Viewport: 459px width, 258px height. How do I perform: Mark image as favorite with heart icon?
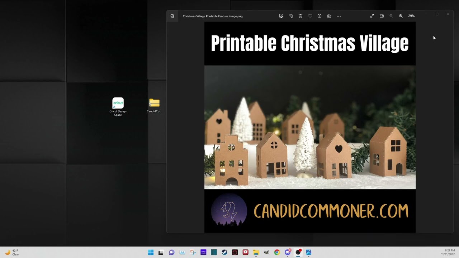click(310, 16)
